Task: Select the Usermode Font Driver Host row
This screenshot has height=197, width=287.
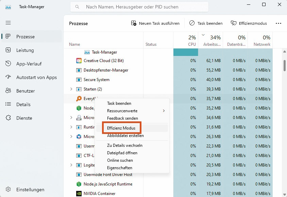Action: [x=168, y=175]
